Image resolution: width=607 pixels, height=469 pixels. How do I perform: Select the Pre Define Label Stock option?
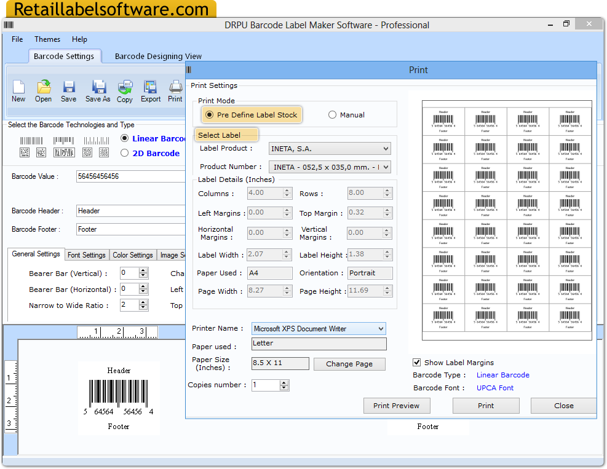click(x=210, y=115)
